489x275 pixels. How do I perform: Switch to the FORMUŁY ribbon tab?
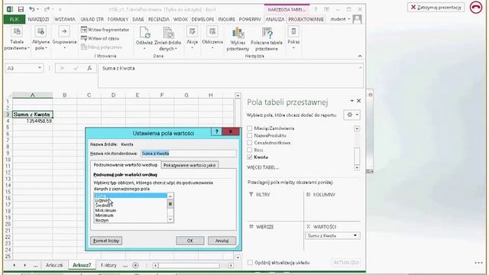tap(118, 19)
